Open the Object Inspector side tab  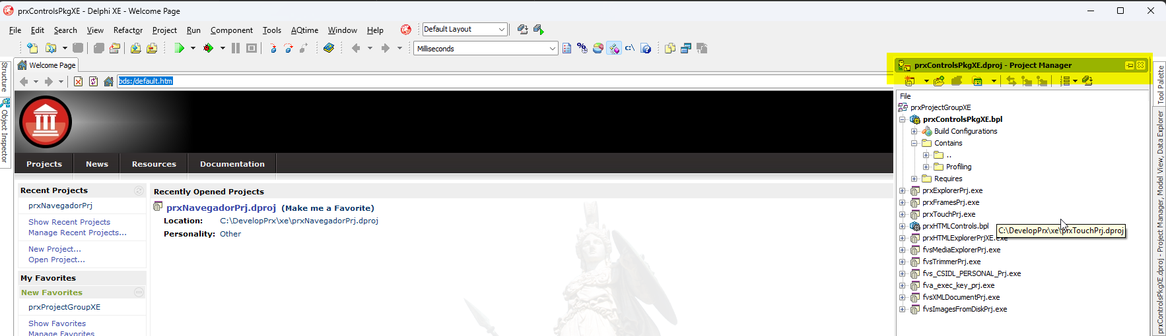[5, 132]
